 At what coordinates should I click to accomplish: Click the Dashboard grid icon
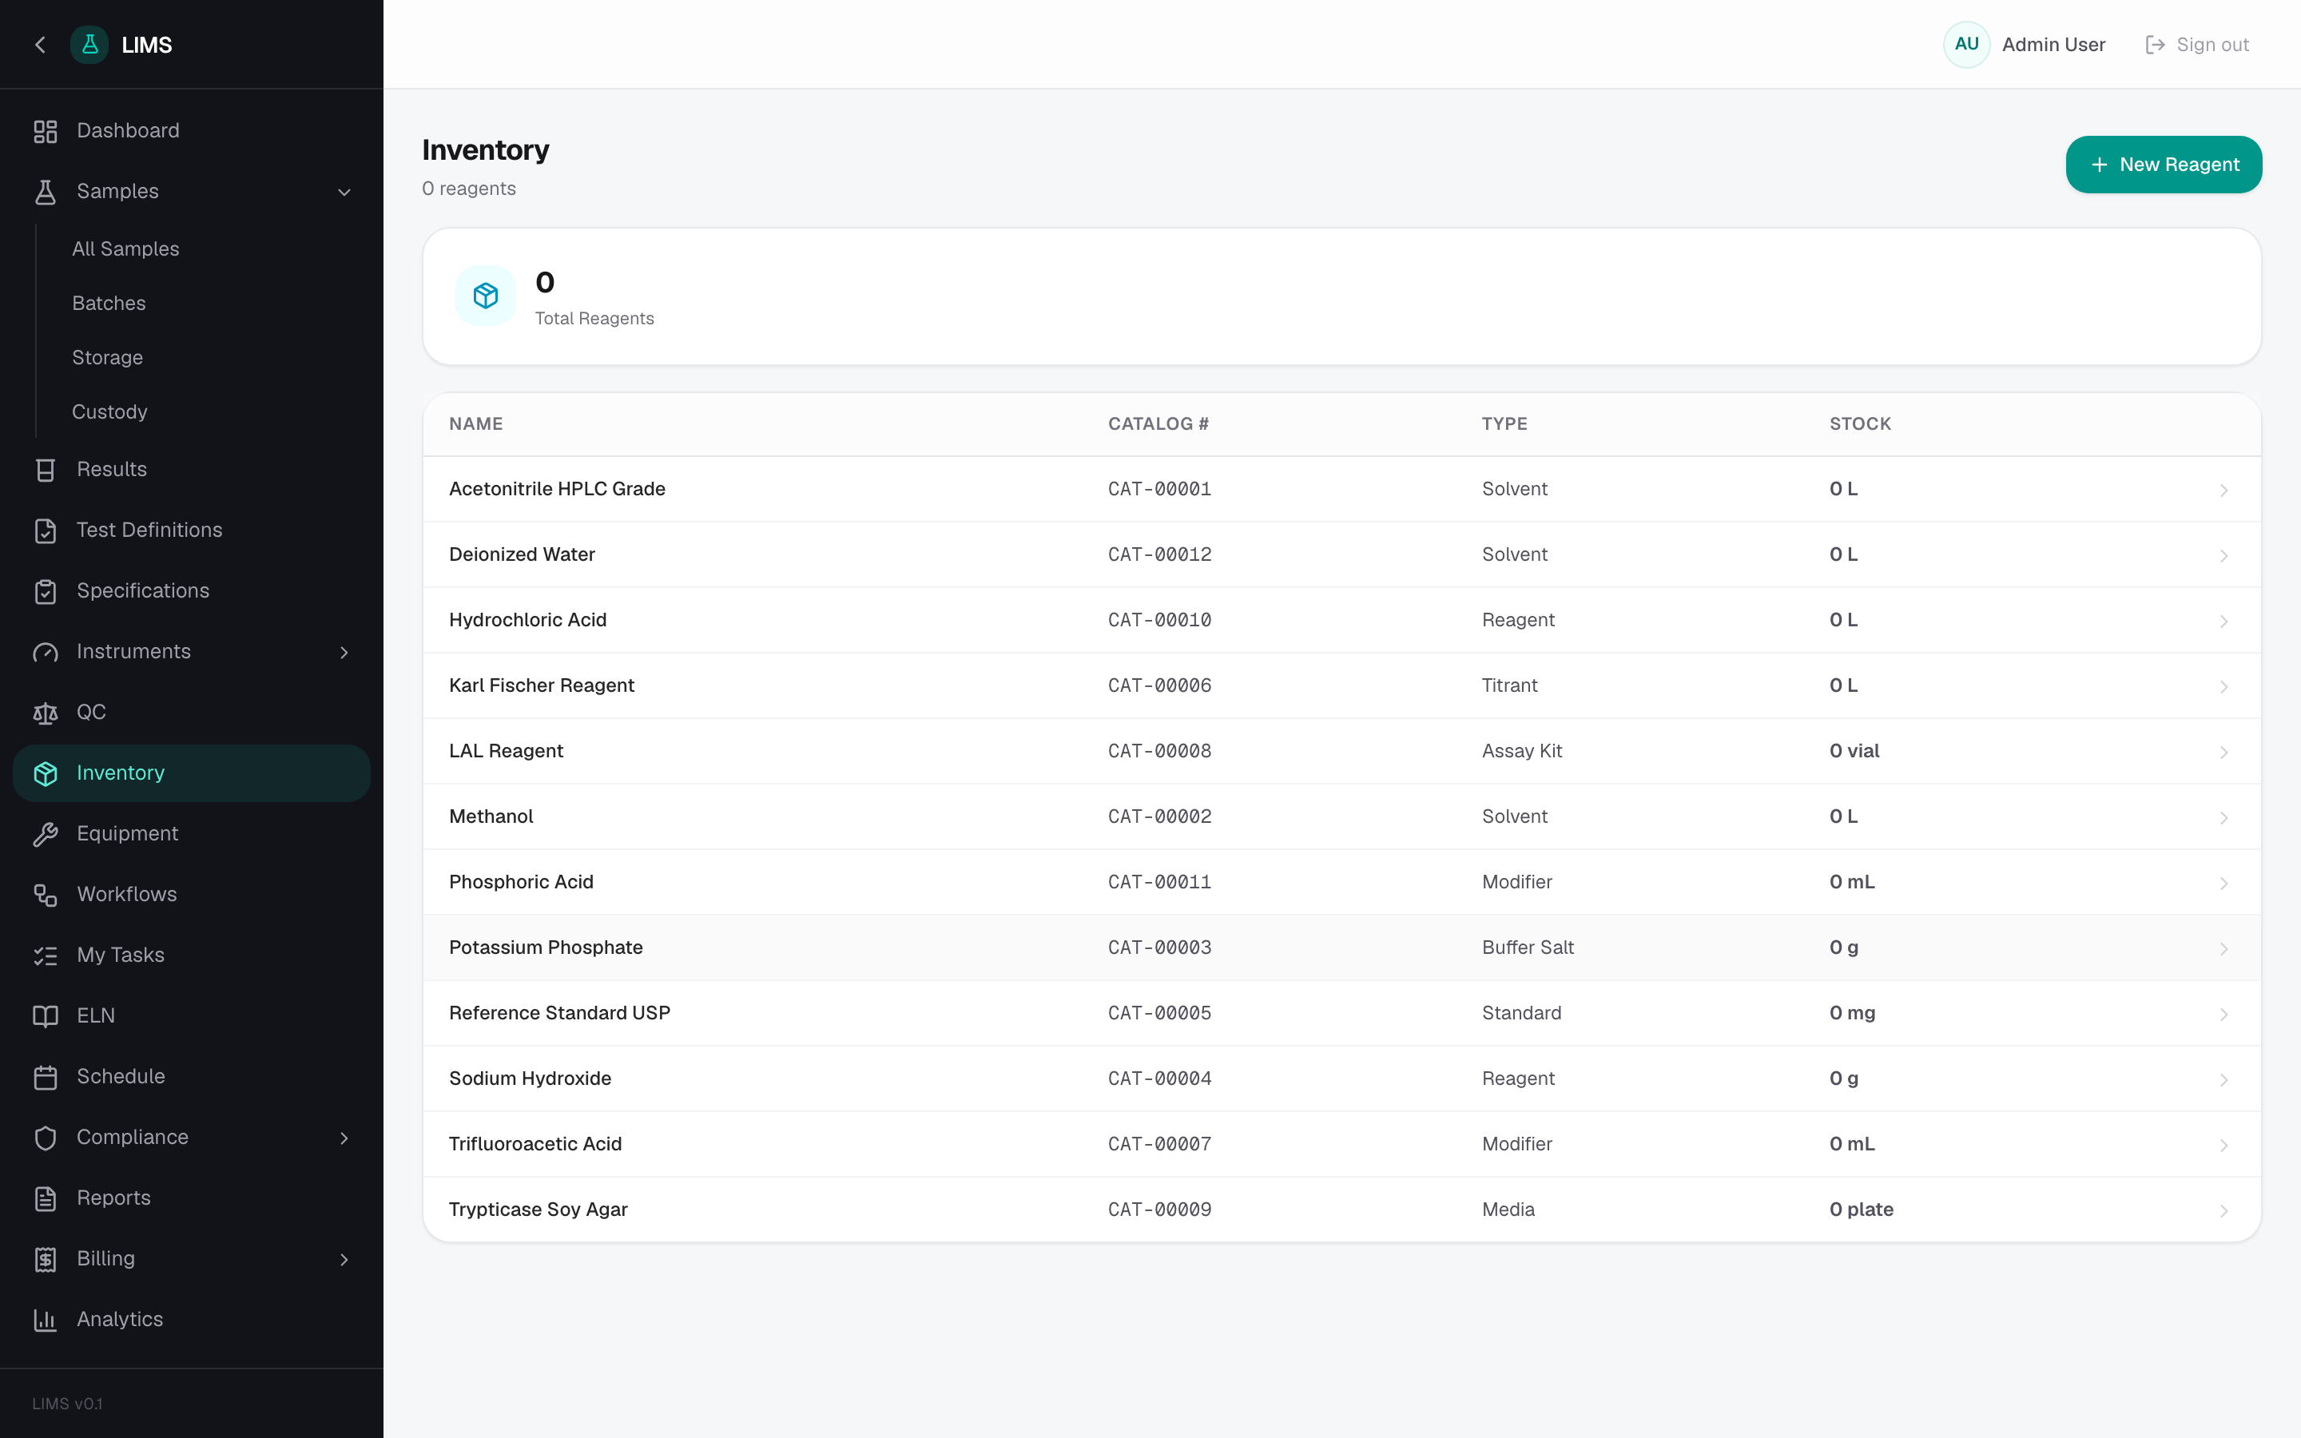[46, 131]
